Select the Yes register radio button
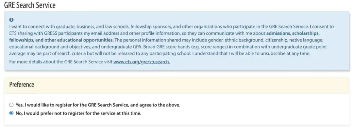 [11, 105]
